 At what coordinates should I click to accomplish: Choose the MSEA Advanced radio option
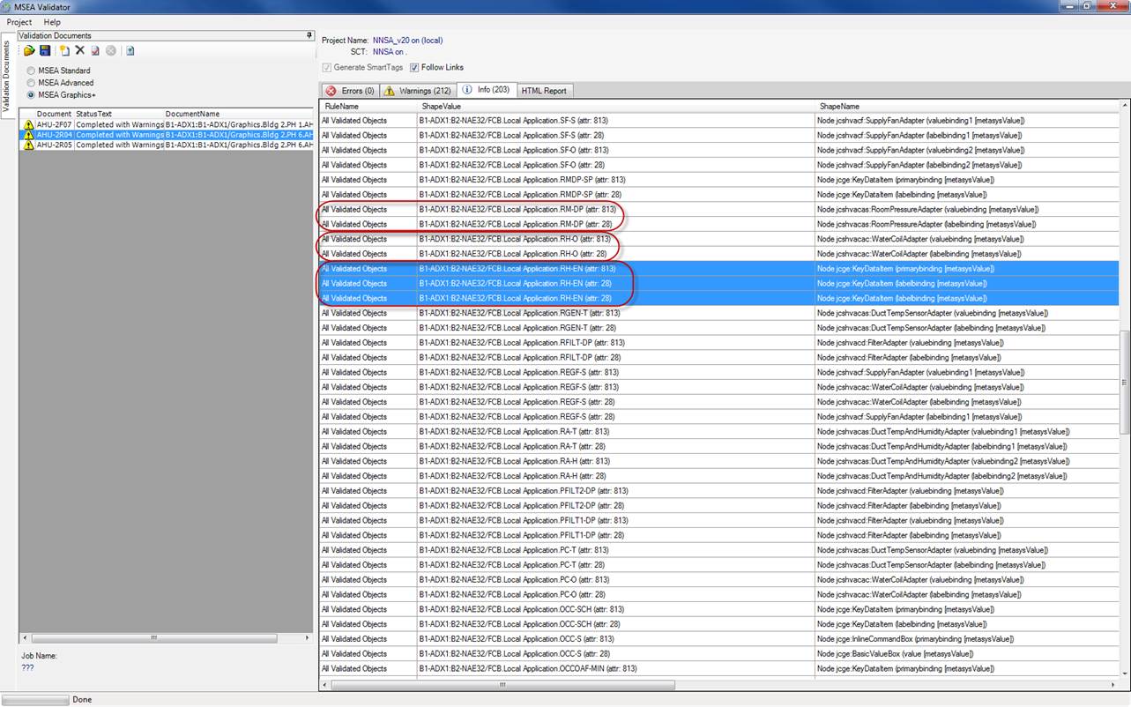(32, 83)
